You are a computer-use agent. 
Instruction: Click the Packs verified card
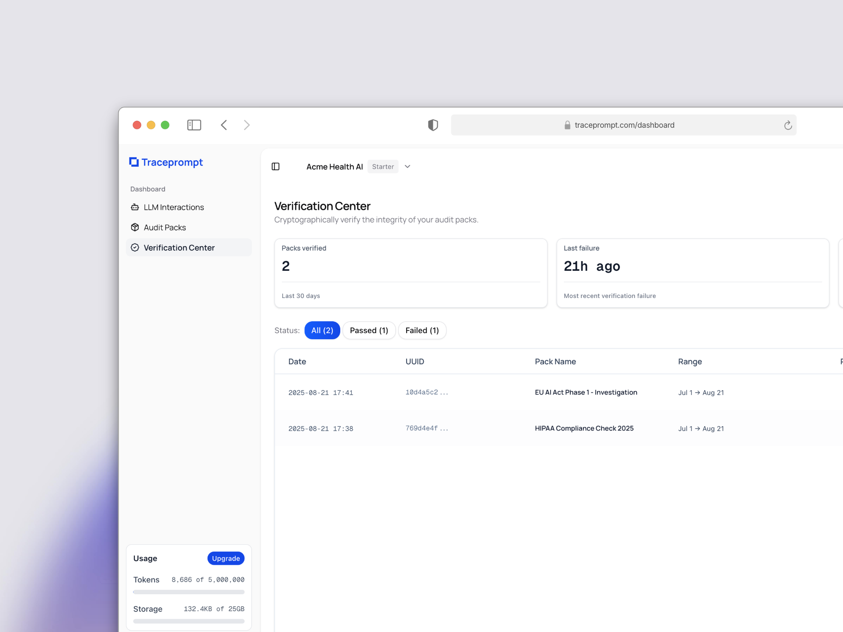coord(411,273)
